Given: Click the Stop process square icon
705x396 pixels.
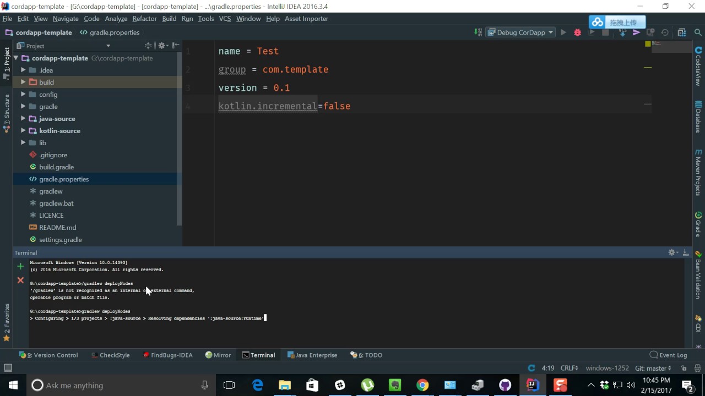Looking at the screenshot, I should coord(606,32).
